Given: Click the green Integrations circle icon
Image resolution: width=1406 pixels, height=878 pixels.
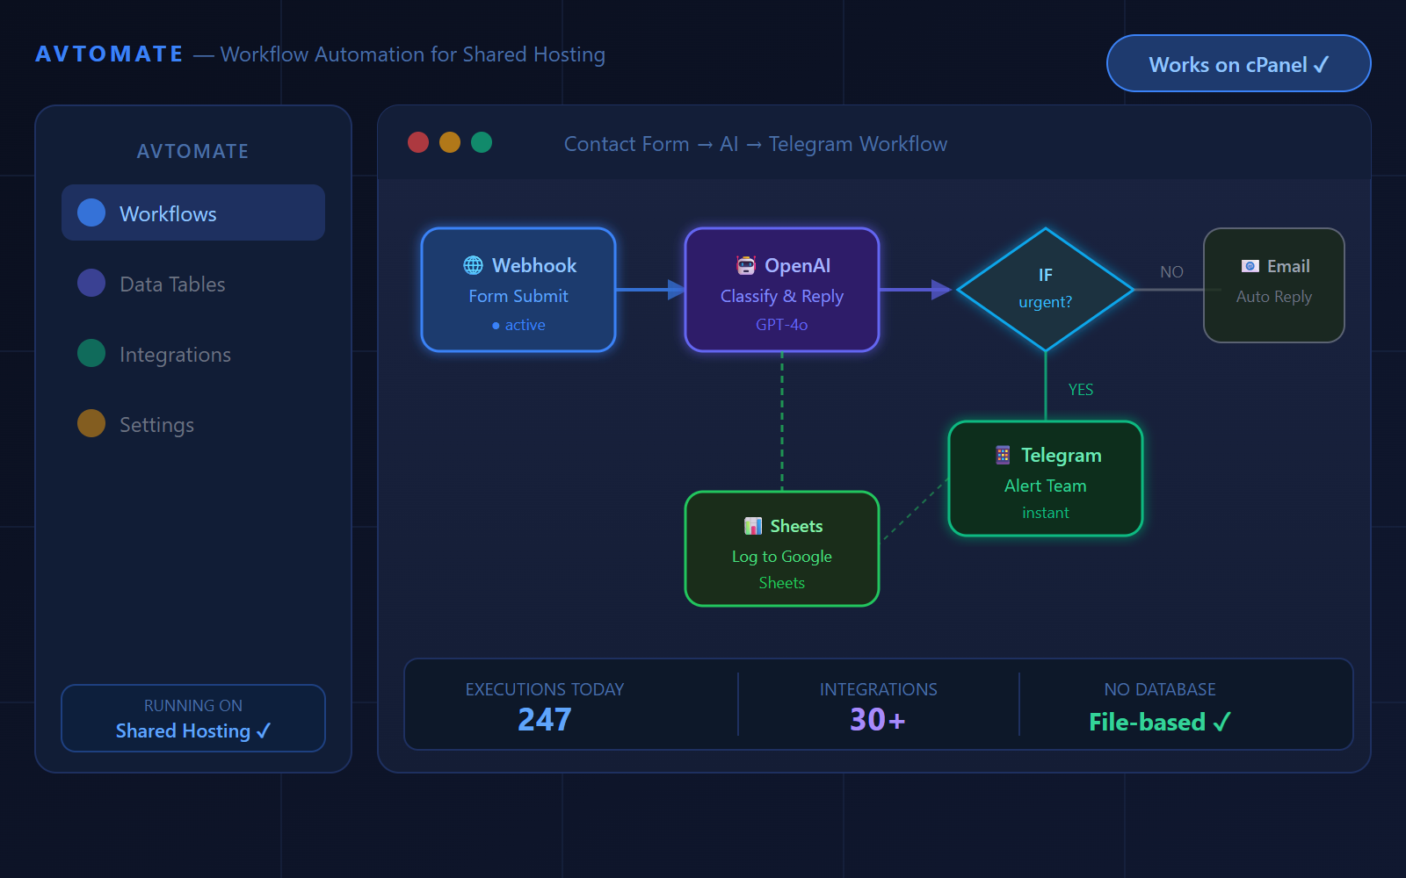Looking at the screenshot, I should click(91, 353).
